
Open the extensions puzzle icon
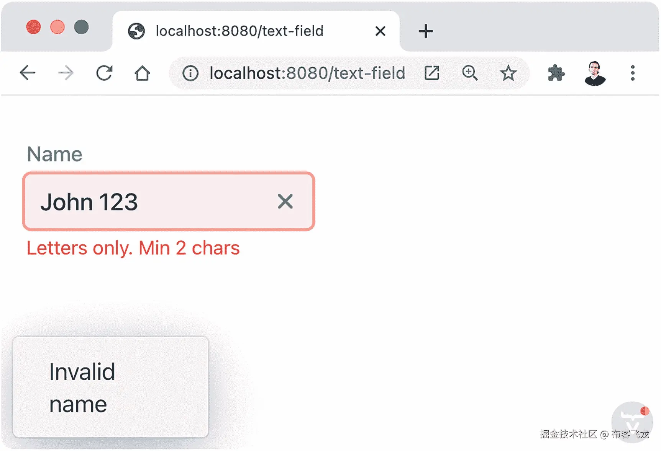coord(556,73)
